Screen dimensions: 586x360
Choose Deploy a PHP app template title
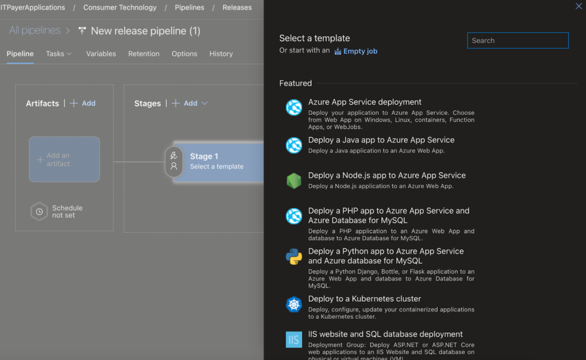(389, 215)
